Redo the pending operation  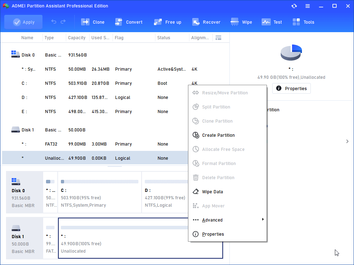(63, 22)
